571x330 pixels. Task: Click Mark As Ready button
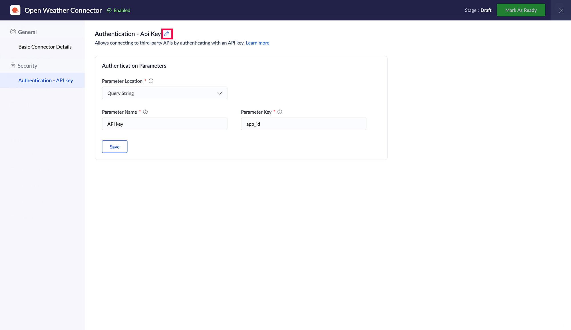[521, 10]
